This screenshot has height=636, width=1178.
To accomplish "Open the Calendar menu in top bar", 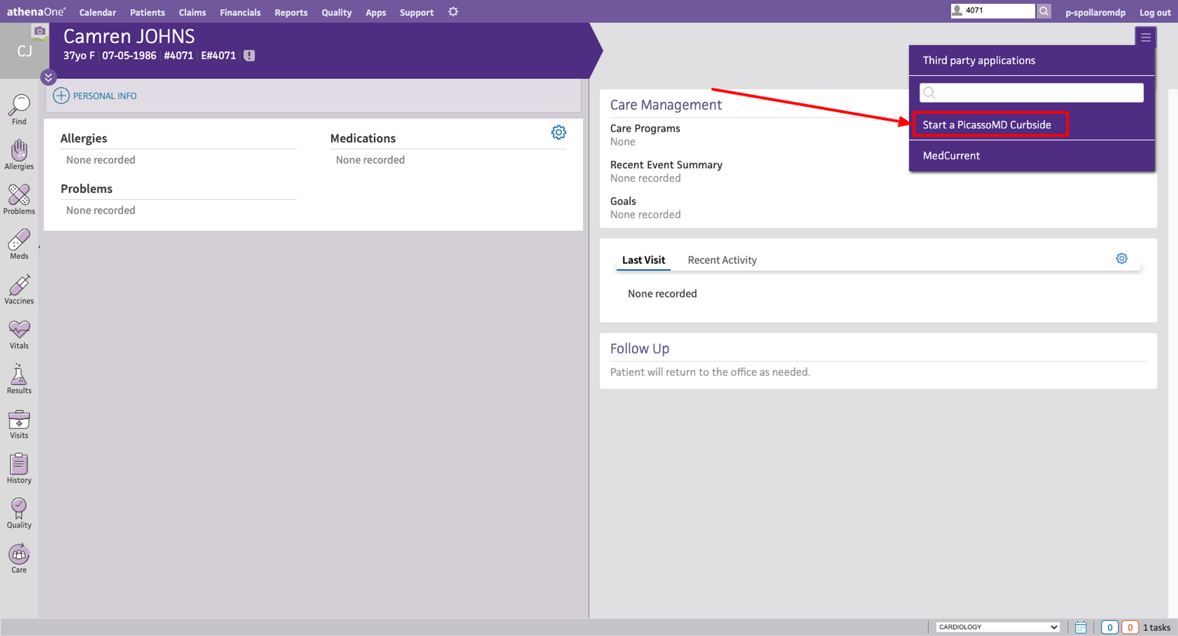I will click(97, 12).
